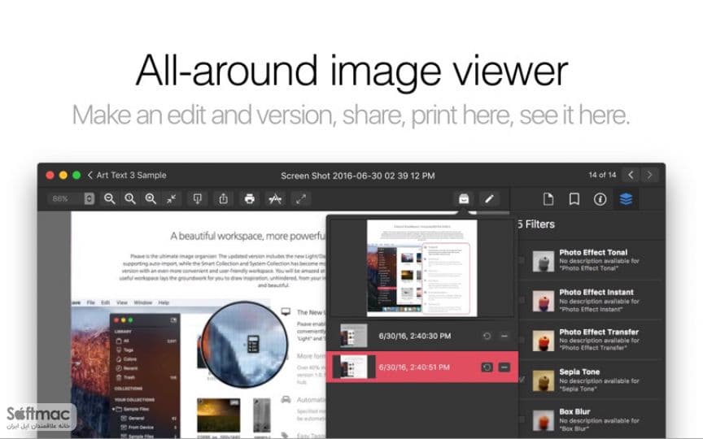Viewport: 703px width, 439px height.
Task: Toggle the Photo Effect Instant checkbox
Action: click(522, 300)
